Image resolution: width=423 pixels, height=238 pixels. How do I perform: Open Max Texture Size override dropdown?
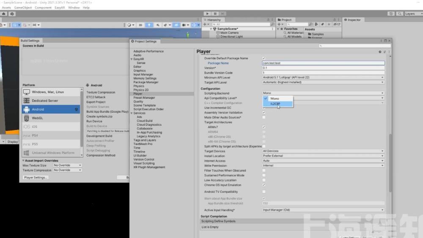click(x=67, y=165)
